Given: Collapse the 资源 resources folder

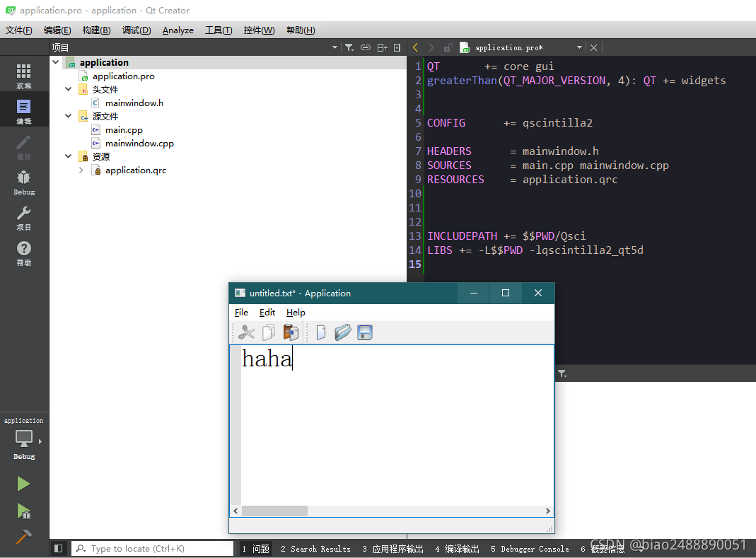Looking at the screenshot, I should [x=69, y=156].
